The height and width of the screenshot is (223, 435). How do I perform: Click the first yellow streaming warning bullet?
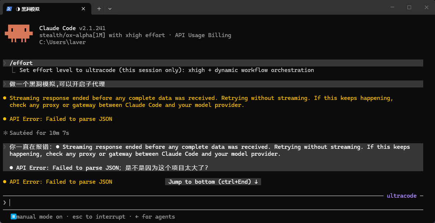(5, 98)
